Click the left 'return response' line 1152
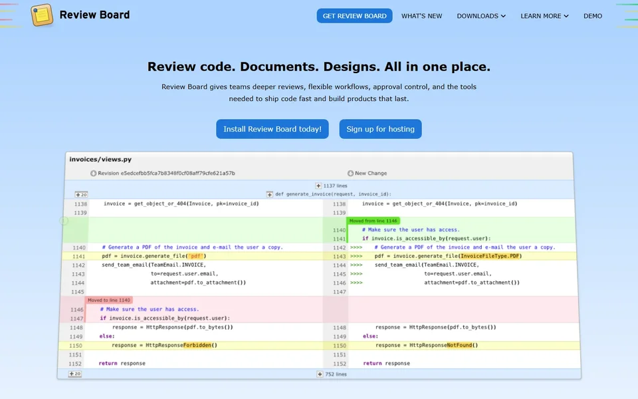 coord(122,363)
